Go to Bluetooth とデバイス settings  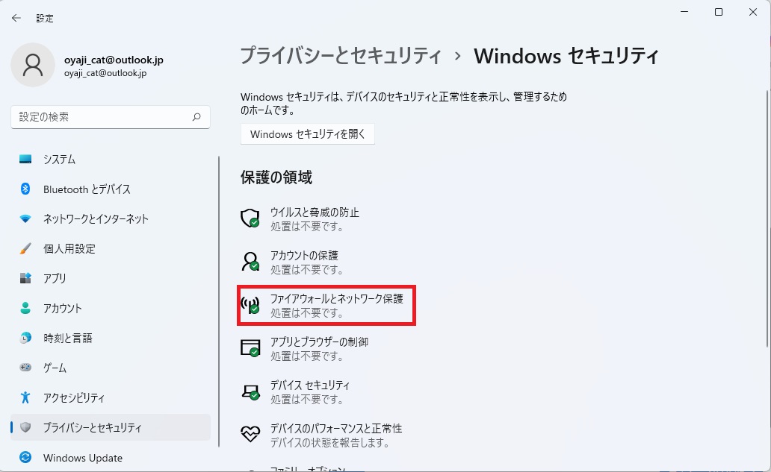111,189
